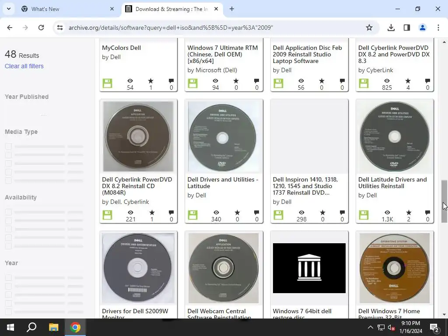448x336 pixels.
Task: Open Dell Webcam Central disc thumbnail
Action: click(x=224, y=268)
